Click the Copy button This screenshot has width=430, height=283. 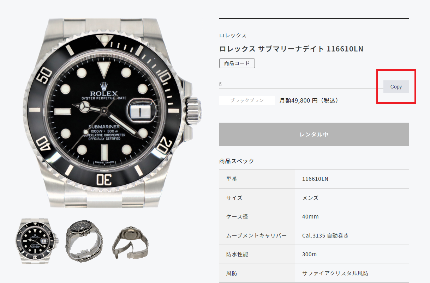pos(396,87)
